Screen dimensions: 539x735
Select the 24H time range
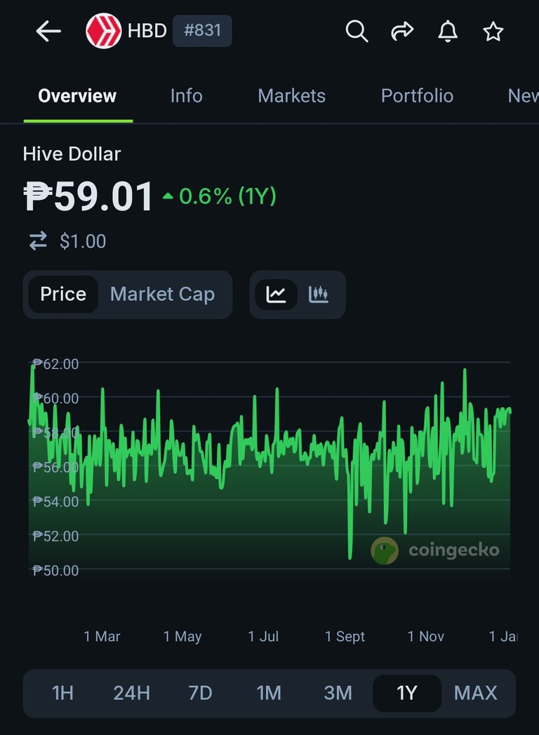click(132, 693)
